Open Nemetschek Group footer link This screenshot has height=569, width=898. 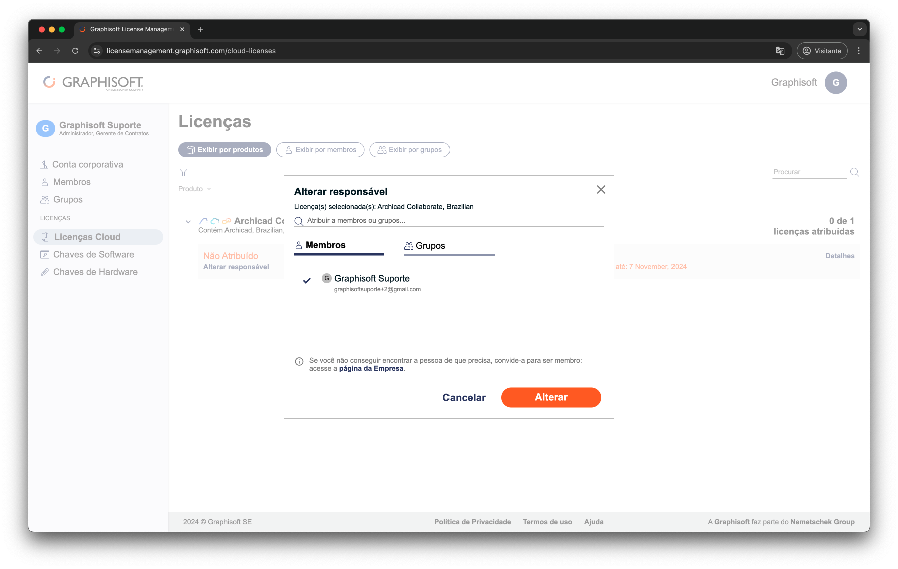pyautogui.click(x=822, y=522)
